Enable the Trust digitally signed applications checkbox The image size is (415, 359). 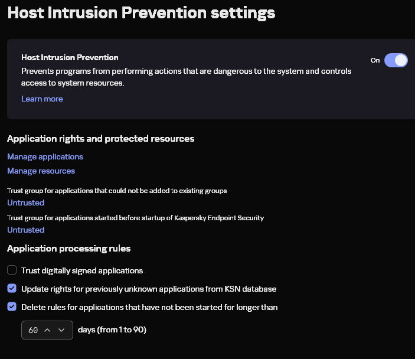click(x=12, y=270)
